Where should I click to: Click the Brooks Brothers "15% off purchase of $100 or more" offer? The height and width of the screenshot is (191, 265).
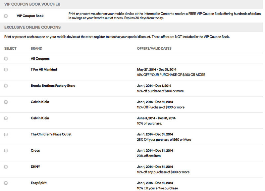pyautogui.click(x=160, y=91)
